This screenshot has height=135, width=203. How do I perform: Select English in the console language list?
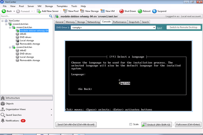point(124,83)
